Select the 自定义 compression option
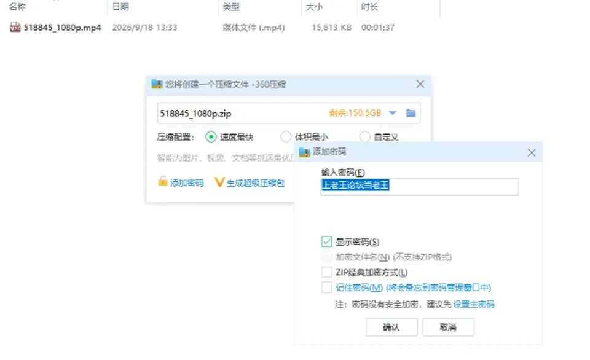This screenshot has height=360, width=590. click(x=364, y=137)
